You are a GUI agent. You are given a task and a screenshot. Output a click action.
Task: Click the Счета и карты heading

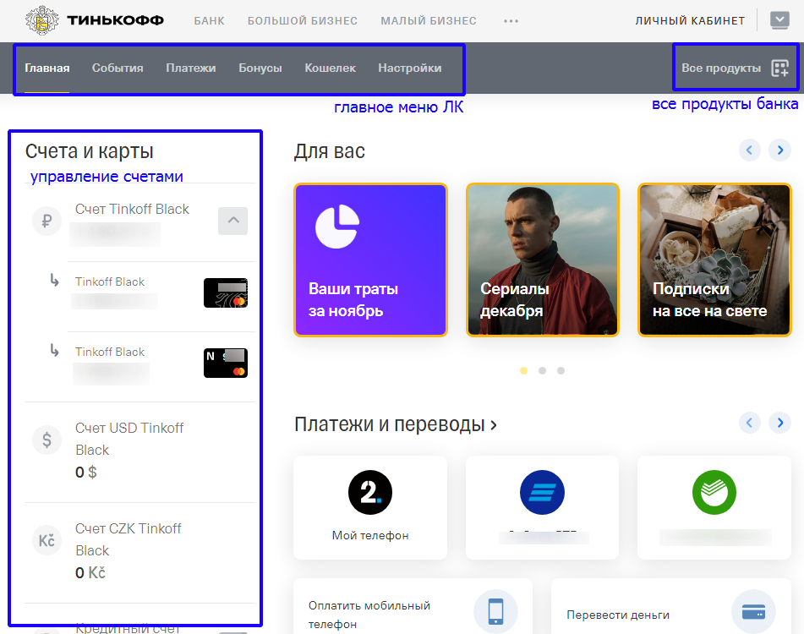click(90, 151)
